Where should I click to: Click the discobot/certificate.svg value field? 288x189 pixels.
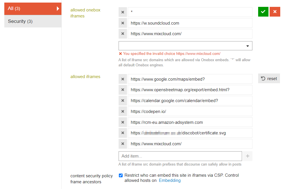[190, 133]
